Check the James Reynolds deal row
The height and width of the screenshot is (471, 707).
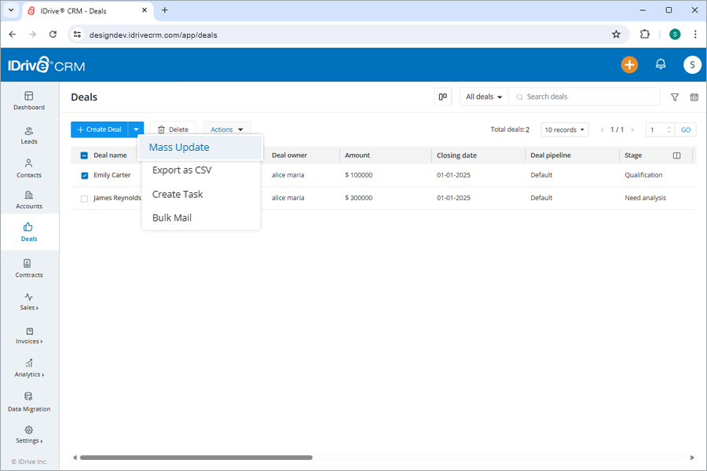pos(85,198)
